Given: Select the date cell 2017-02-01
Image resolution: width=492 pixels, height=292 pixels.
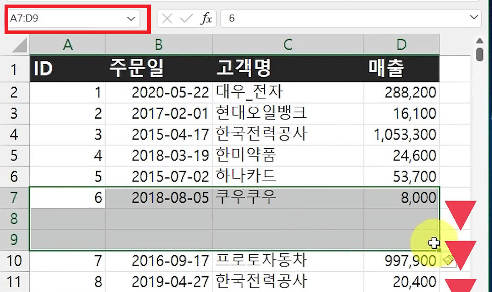Looking at the screenshot, I should tap(159, 114).
